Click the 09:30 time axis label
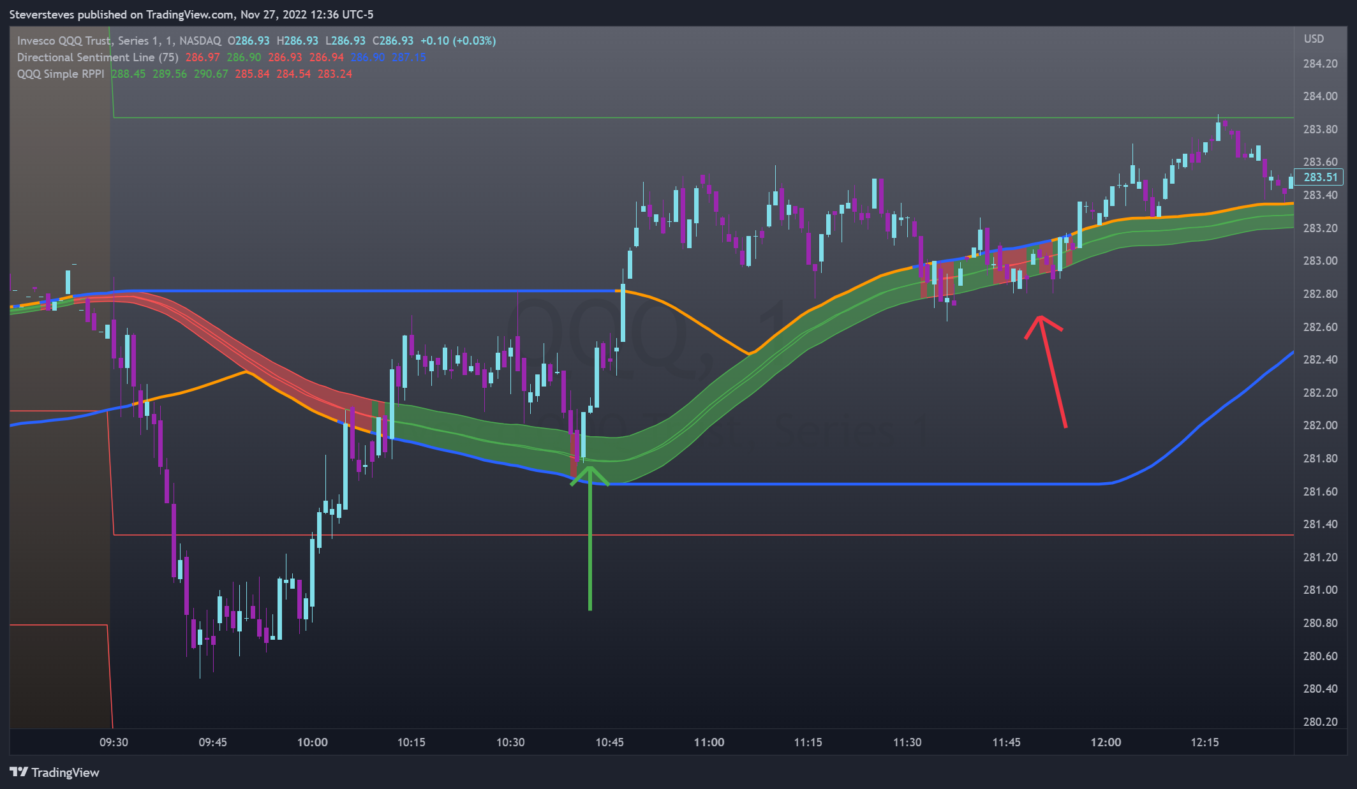This screenshot has width=1357, height=789. pos(114,742)
